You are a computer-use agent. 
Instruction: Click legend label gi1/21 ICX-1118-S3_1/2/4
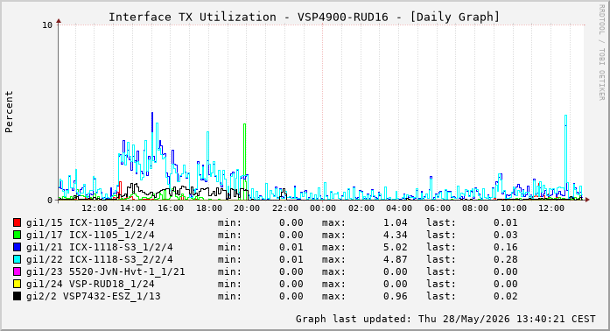(x=100, y=247)
